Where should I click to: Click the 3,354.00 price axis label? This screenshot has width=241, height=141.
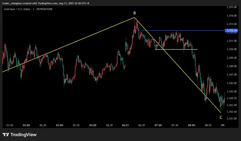coord(232,16)
